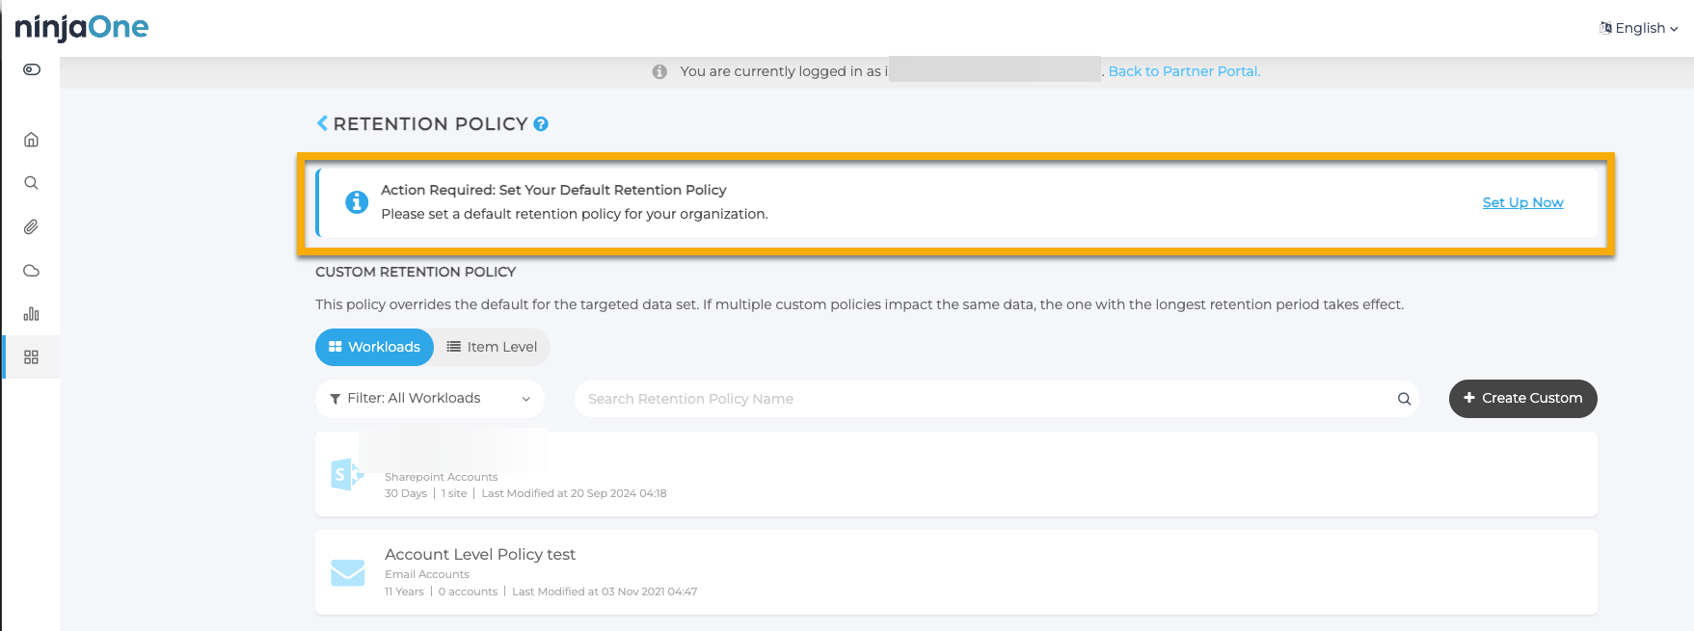1694x631 pixels.
Task: Open the Retention Policy help question icon
Action: click(541, 123)
